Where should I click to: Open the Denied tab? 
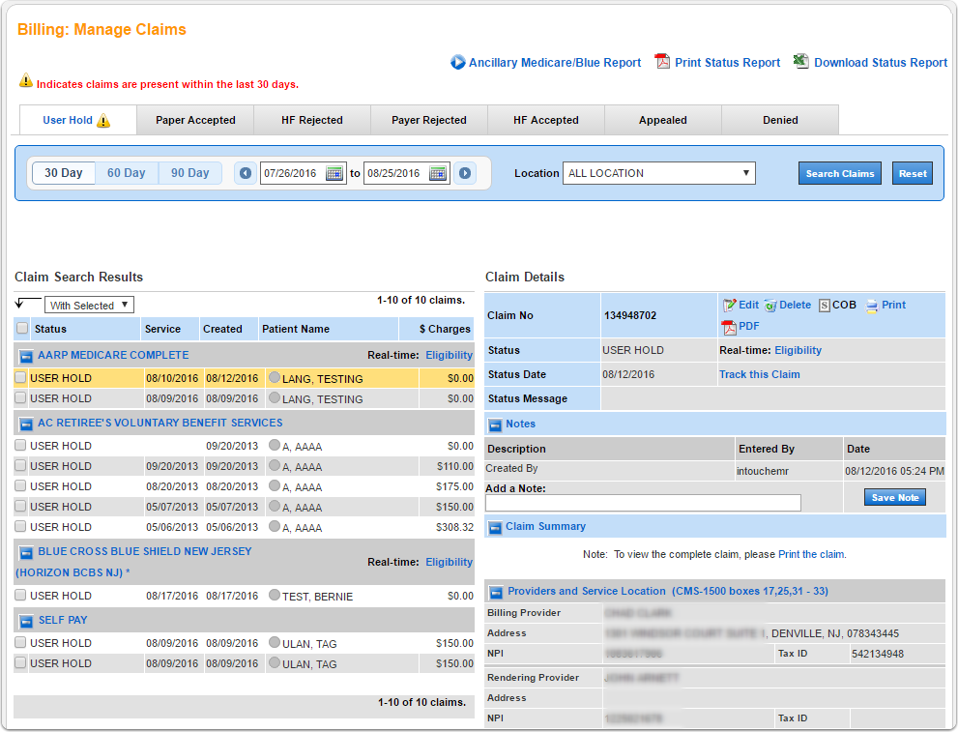[780, 120]
